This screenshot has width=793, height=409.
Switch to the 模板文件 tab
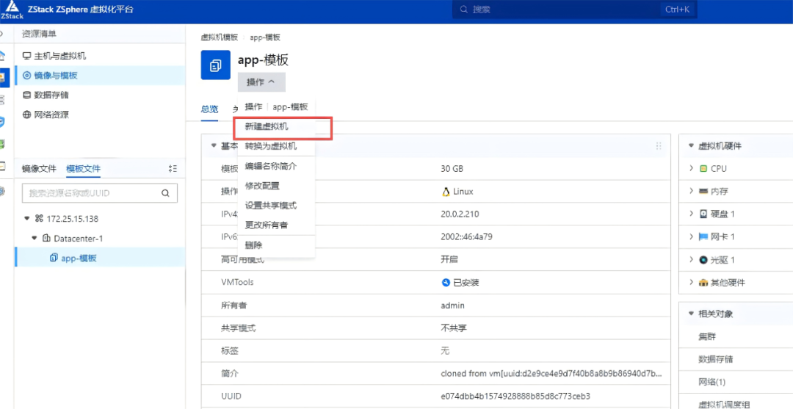(x=84, y=169)
